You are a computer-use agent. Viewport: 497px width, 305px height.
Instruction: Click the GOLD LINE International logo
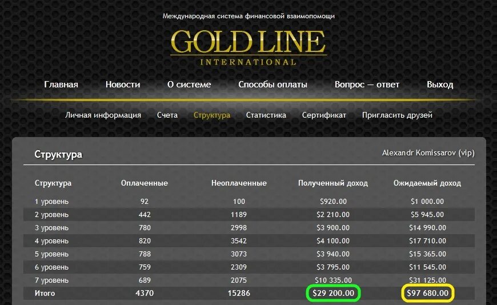[248, 48]
